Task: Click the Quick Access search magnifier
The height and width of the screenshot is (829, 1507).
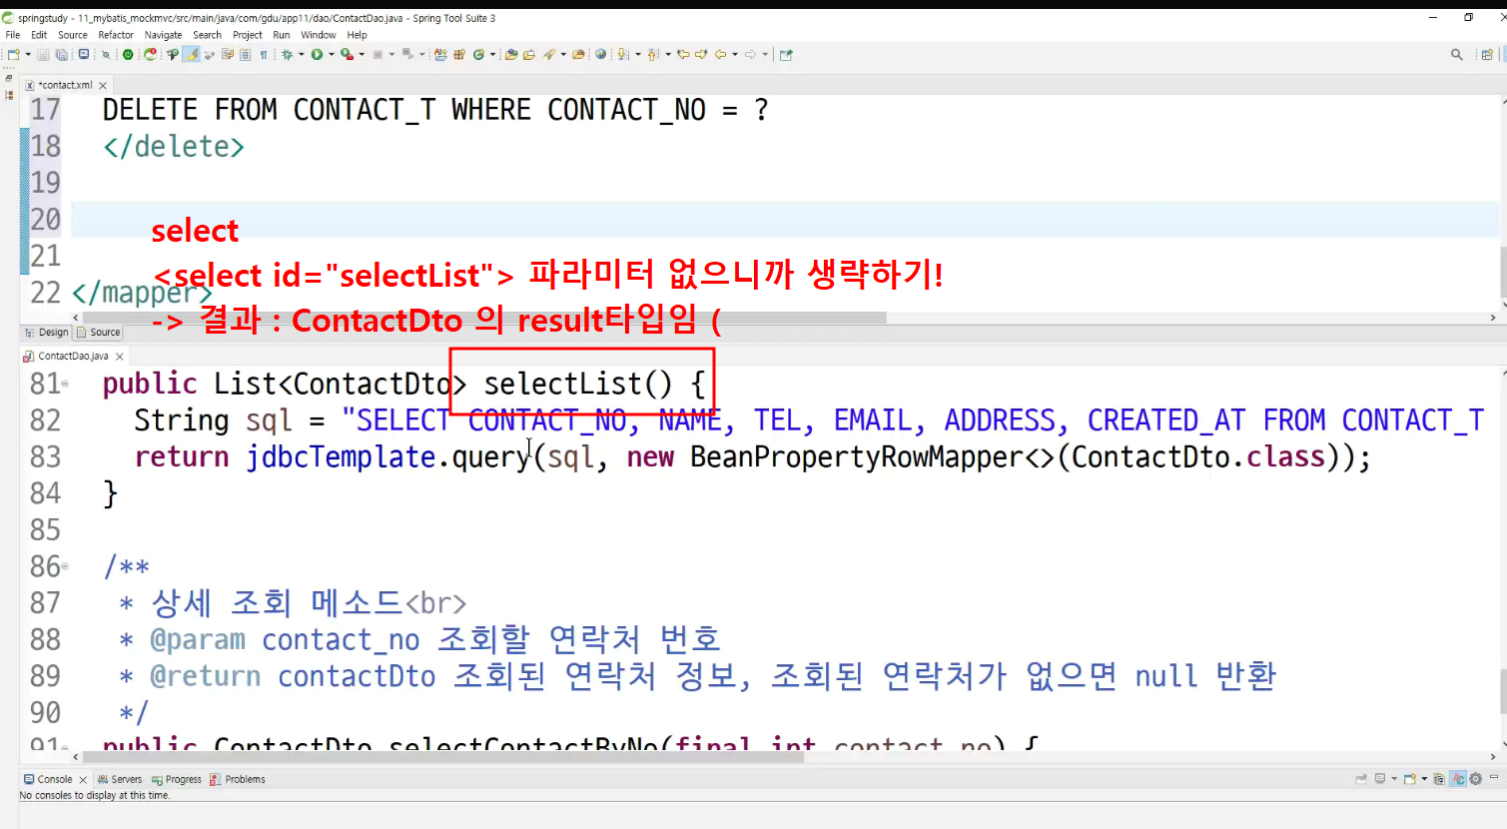Action: tap(1457, 55)
